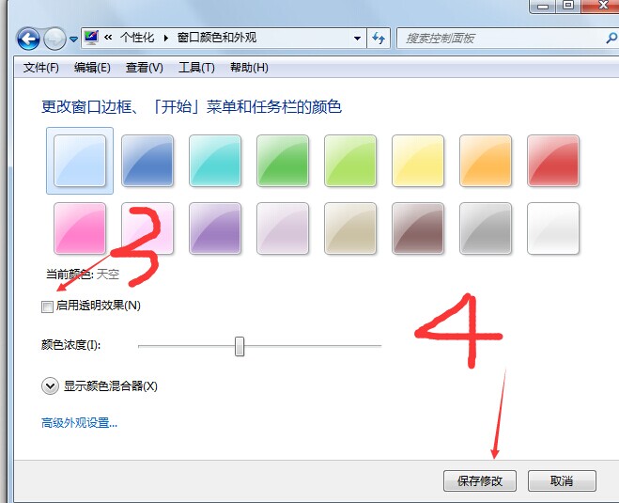Click the Forward navigation arrow

pos(54,39)
